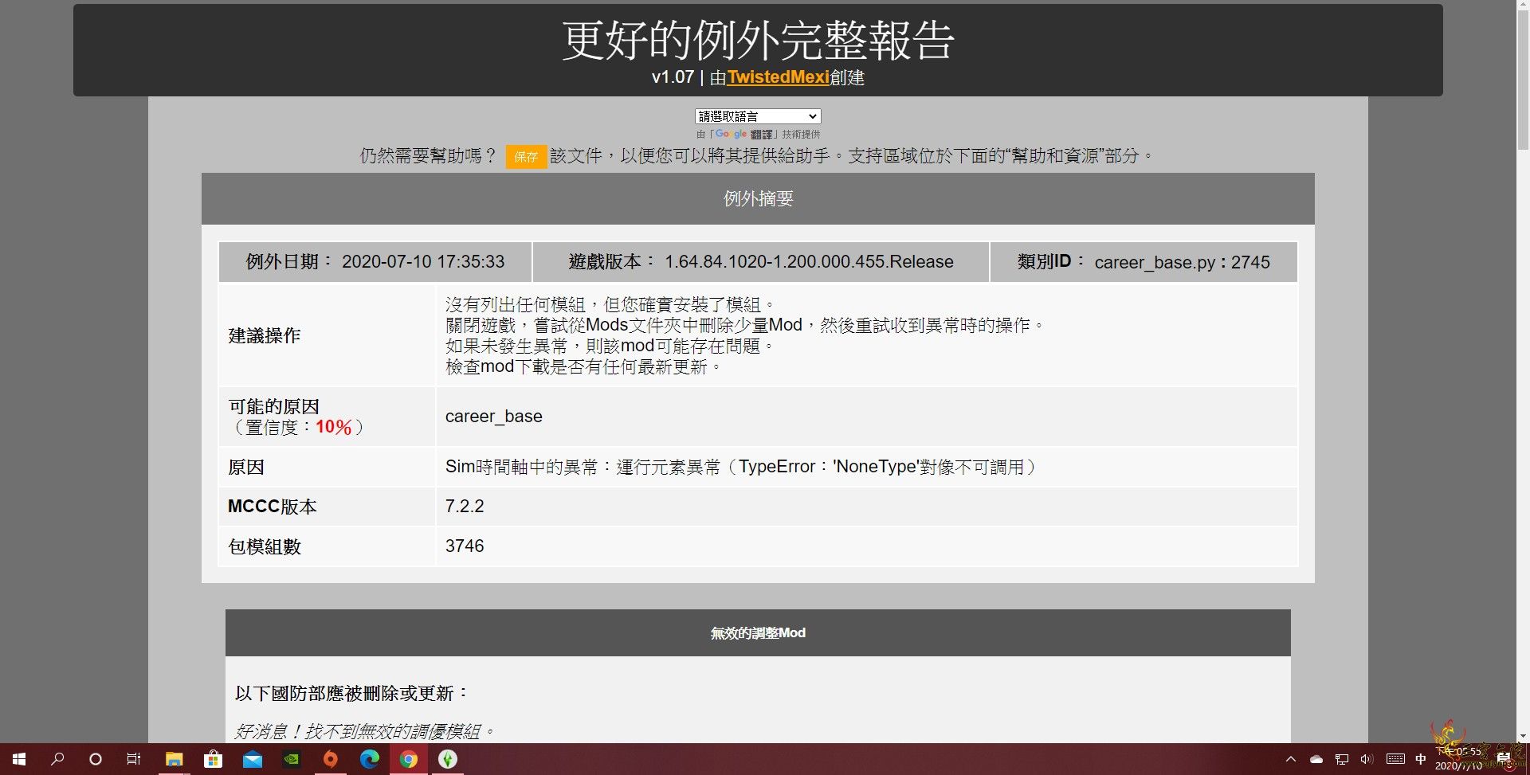Select category ID career_base.py : 2745

pyautogui.click(x=1182, y=262)
